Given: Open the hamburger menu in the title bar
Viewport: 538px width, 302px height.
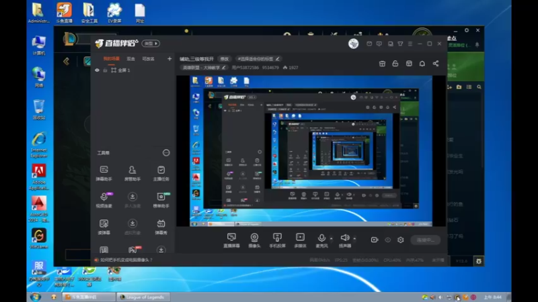Looking at the screenshot, I should (410, 44).
